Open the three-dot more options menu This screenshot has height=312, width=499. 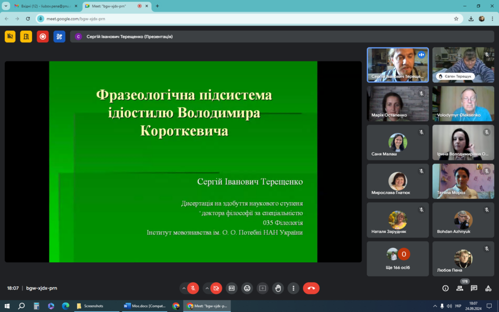point(293,288)
